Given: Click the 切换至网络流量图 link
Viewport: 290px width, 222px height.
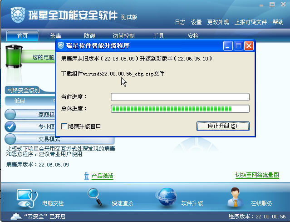Looking at the screenshot, I should click(257, 175).
